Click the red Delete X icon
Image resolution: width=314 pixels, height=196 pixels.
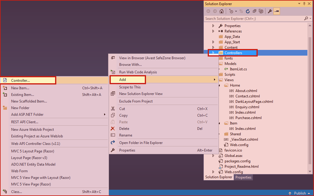coord(113,128)
